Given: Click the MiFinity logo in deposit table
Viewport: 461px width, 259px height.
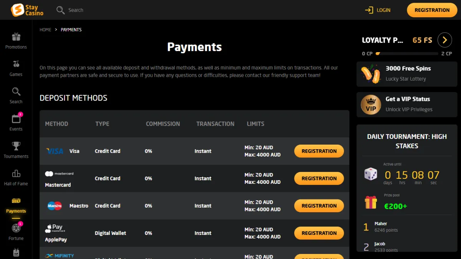Looking at the screenshot, I should (x=60, y=256).
